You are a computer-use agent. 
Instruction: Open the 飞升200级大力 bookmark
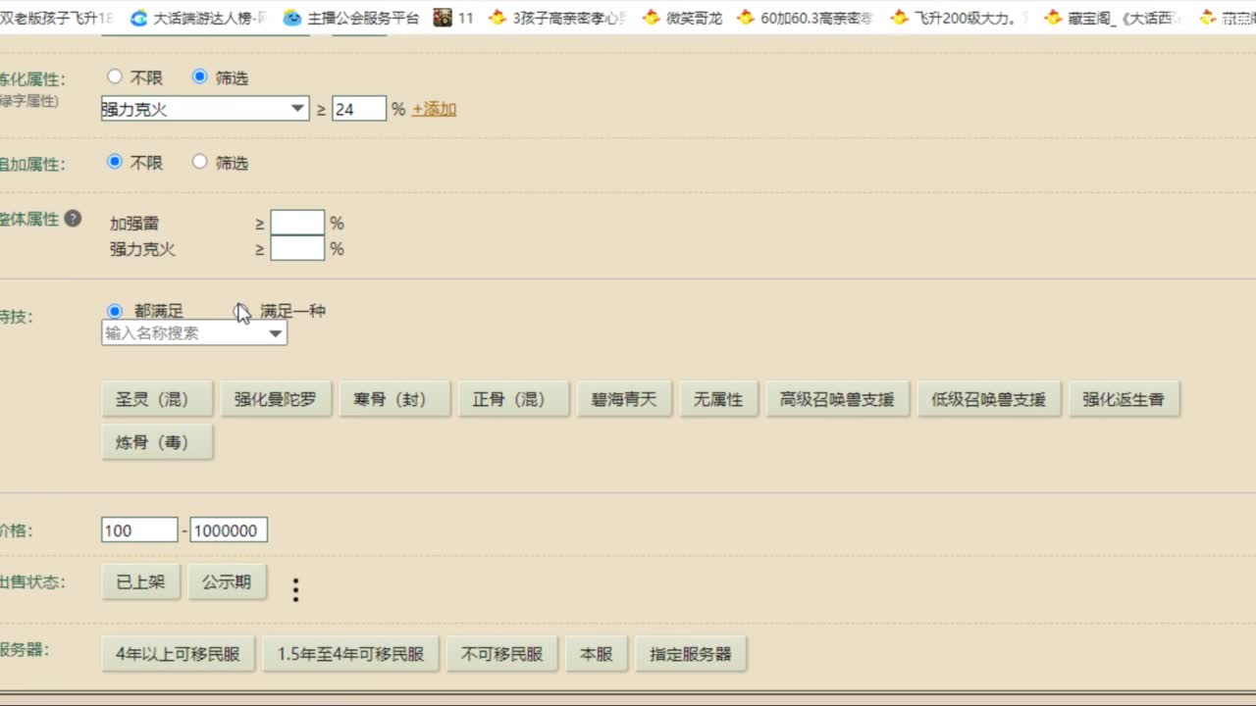click(959, 18)
